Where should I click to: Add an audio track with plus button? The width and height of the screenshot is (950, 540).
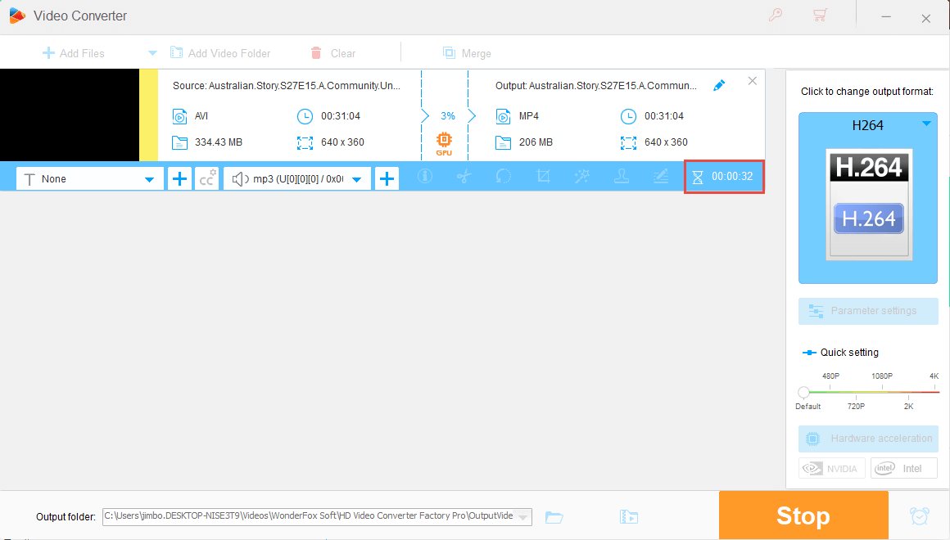387,178
